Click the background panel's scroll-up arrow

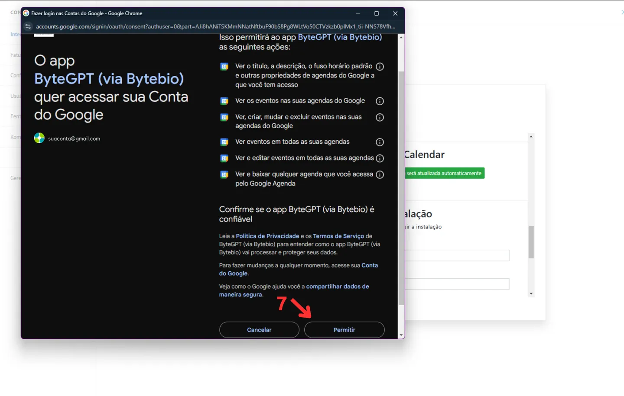(x=531, y=137)
